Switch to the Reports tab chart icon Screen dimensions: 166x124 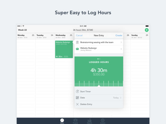click(x=89, y=121)
